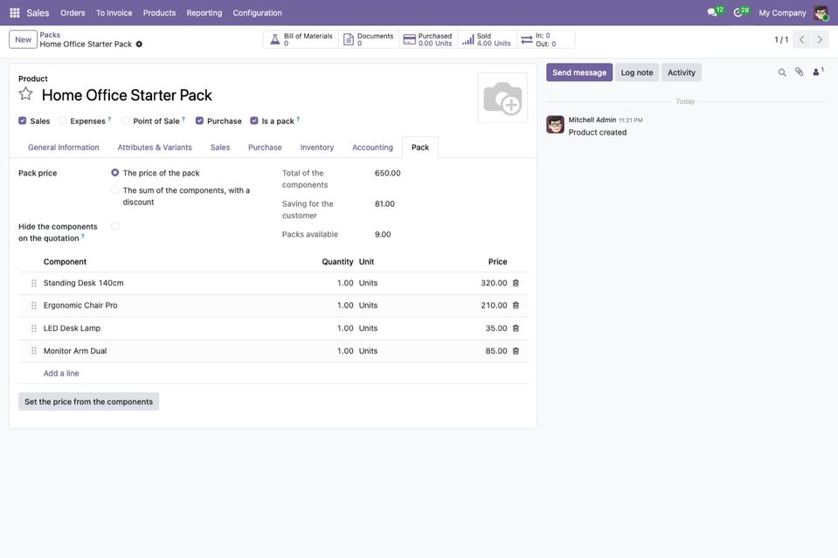The image size is (838, 558).
Task: Switch to the General Information tab
Action: tap(64, 148)
